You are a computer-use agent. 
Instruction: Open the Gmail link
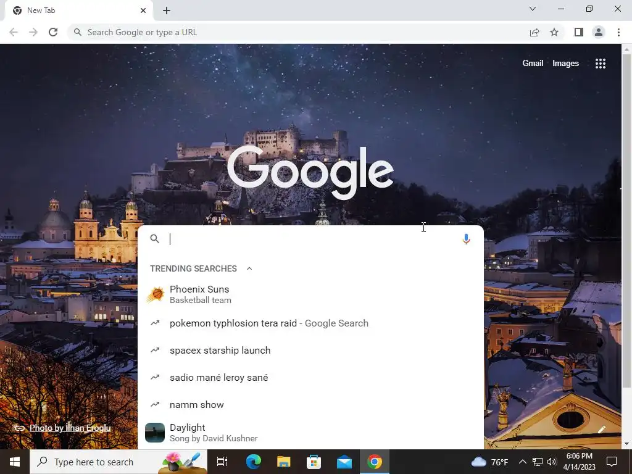pyautogui.click(x=533, y=64)
